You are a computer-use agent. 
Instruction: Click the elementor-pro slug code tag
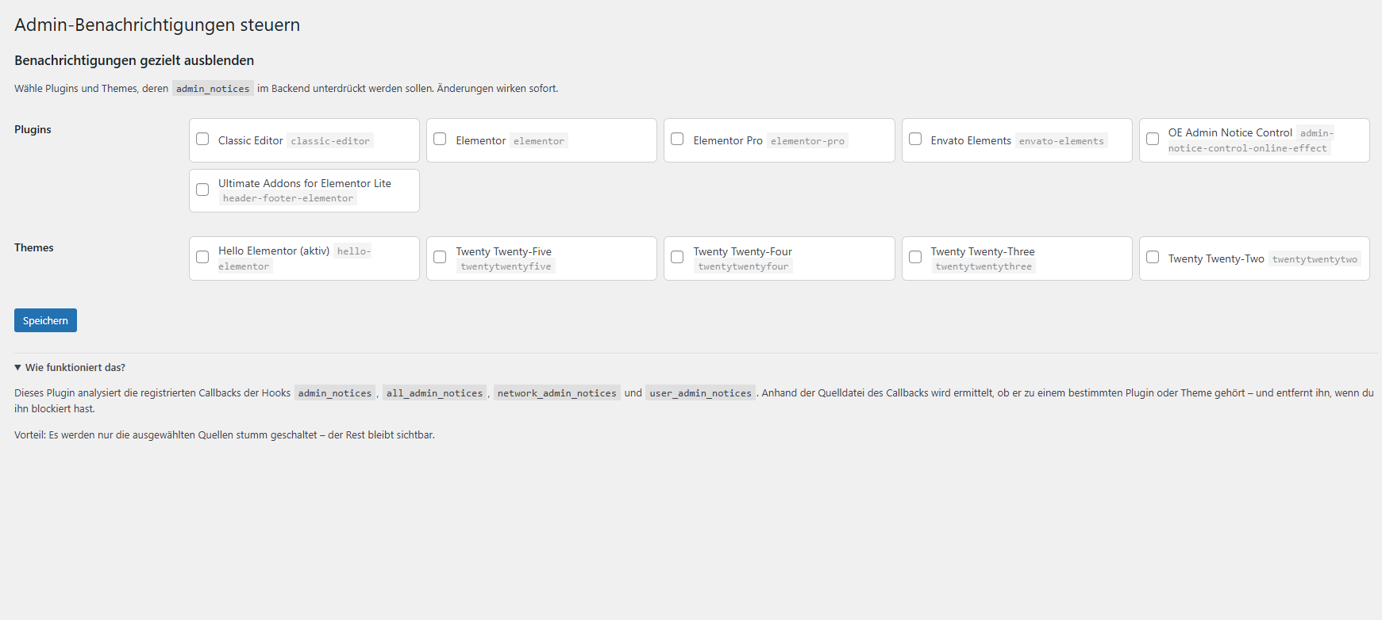coord(807,141)
